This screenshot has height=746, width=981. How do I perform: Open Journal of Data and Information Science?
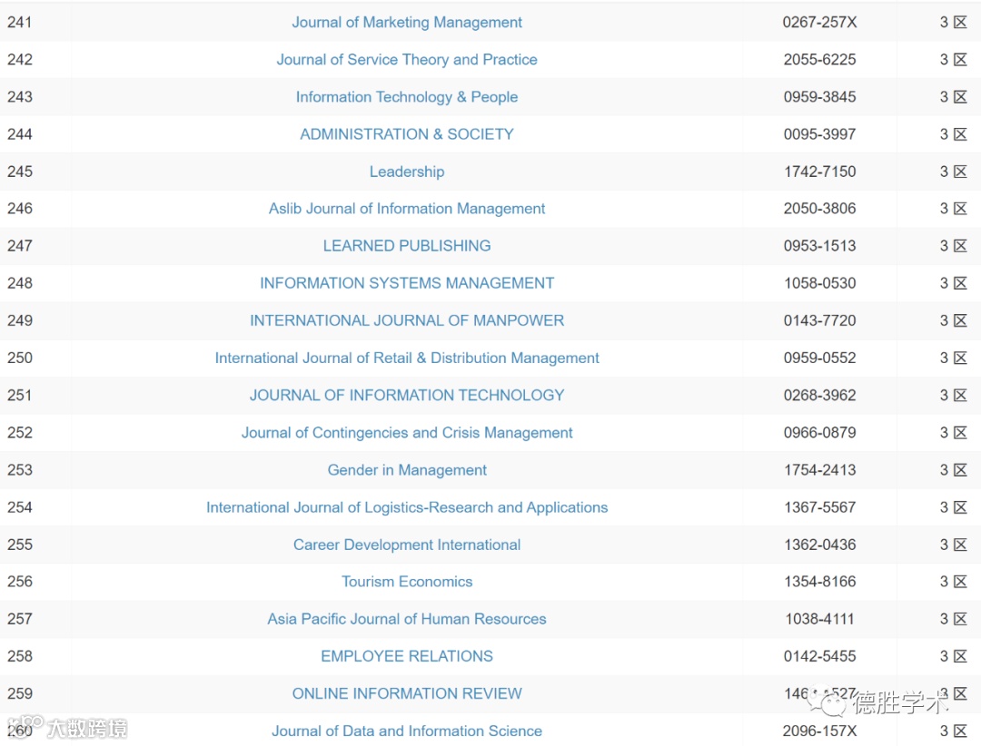pyautogui.click(x=407, y=731)
